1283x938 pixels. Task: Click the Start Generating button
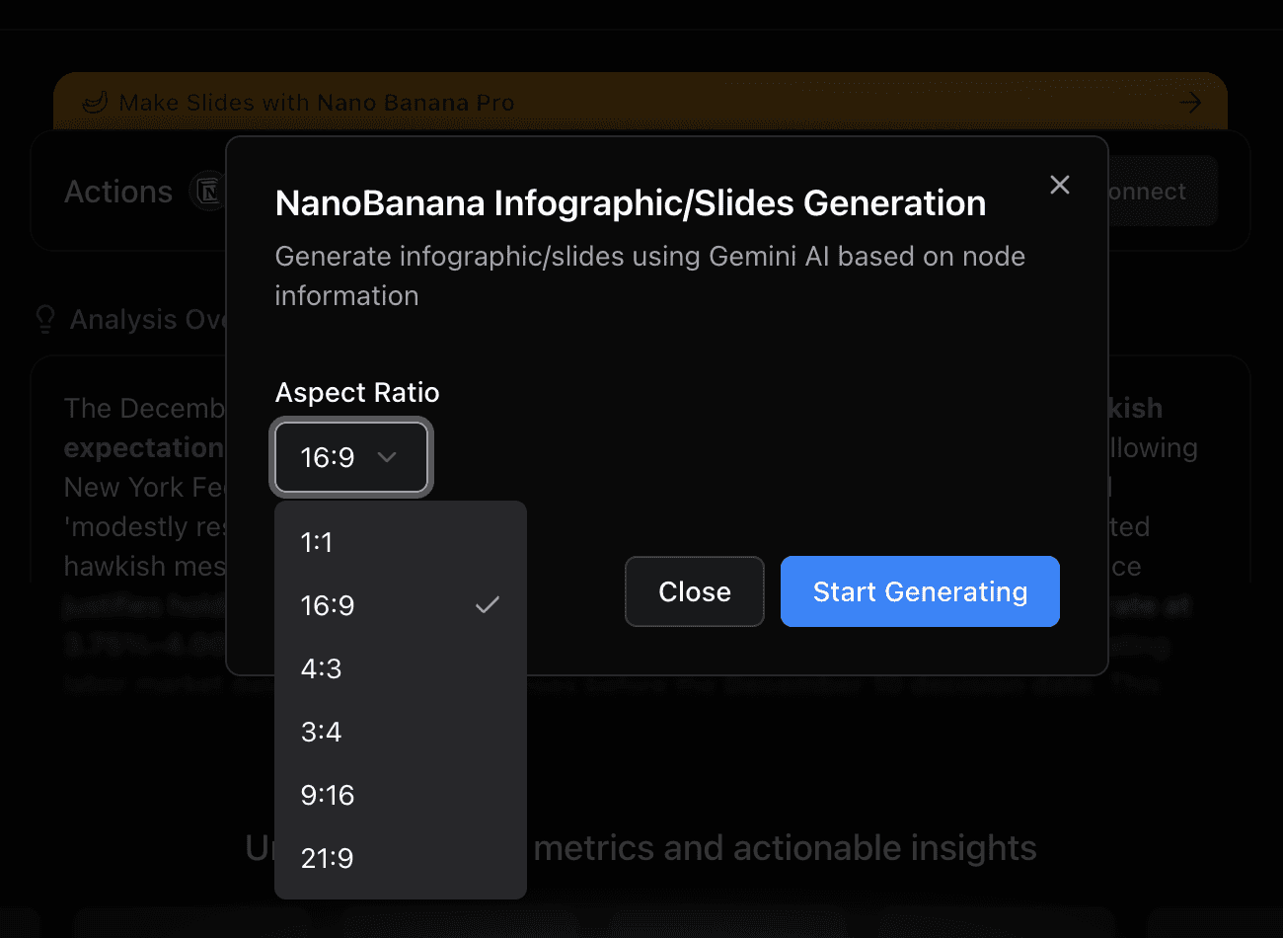pos(920,591)
